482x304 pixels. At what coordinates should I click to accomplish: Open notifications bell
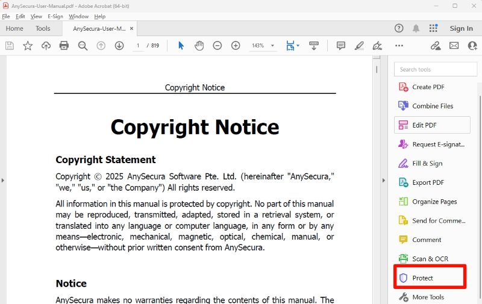click(x=416, y=28)
